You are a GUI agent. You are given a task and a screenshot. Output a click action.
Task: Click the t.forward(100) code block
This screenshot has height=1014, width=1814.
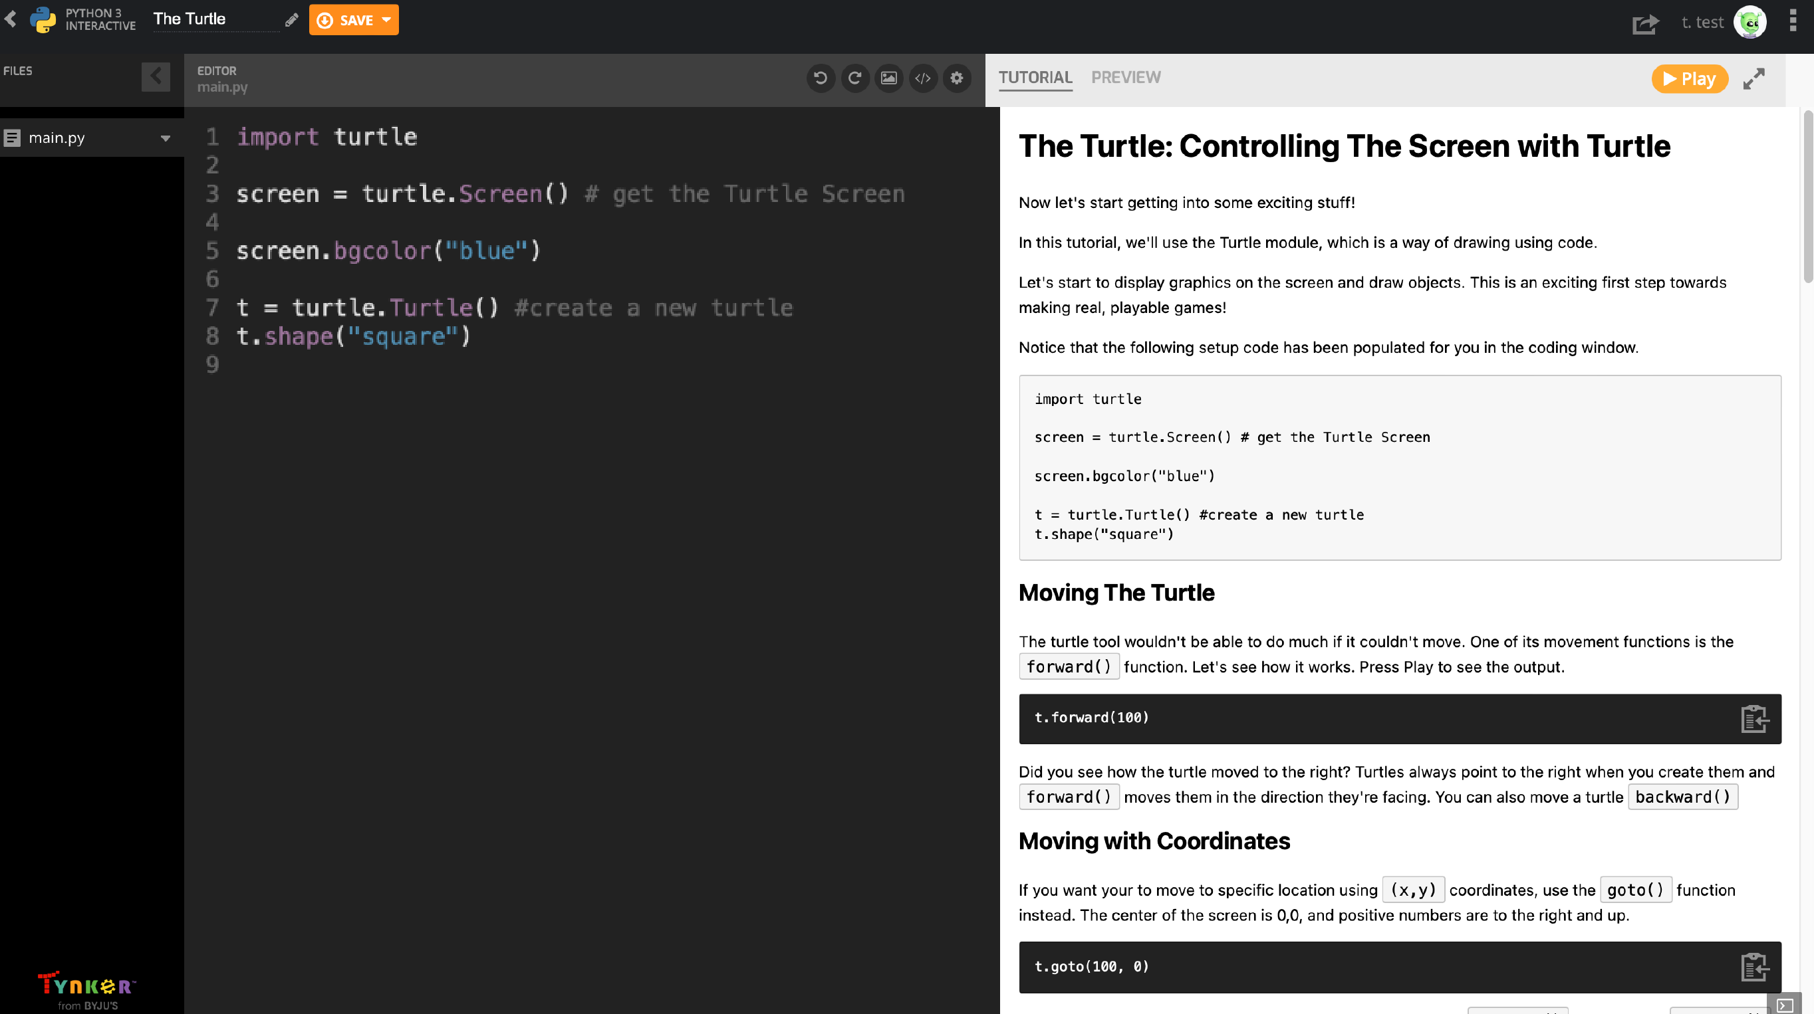(1399, 718)
